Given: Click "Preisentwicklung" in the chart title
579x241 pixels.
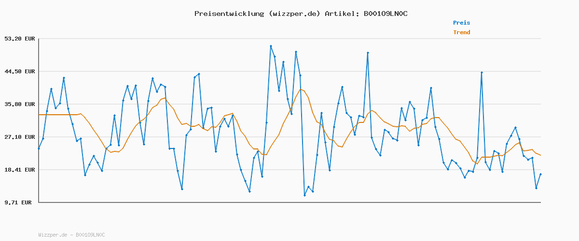Looking at the screenshot, I should (229, 13).
